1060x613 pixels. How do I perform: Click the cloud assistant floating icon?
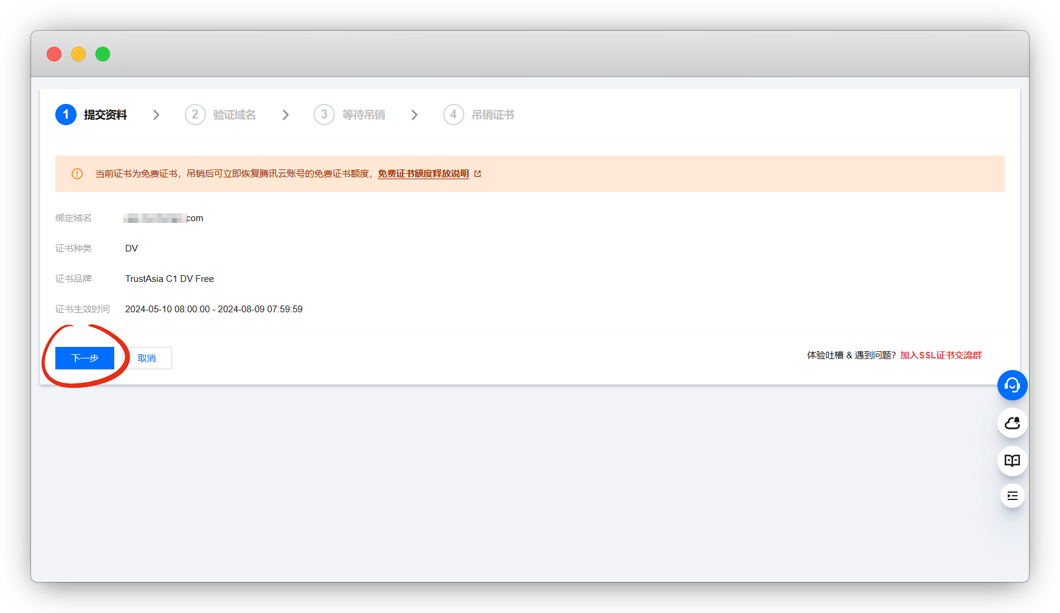pyautogui.click(x=1012, y=423)
